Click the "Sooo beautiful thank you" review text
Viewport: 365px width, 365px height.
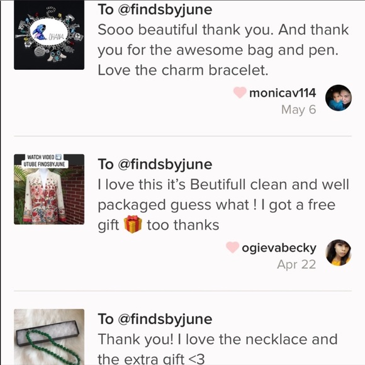(x=223, y=50)
